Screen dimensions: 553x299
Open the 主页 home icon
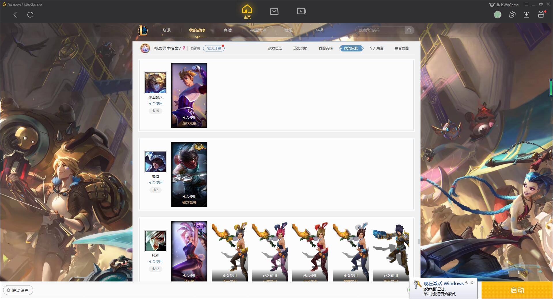[247, 12]
